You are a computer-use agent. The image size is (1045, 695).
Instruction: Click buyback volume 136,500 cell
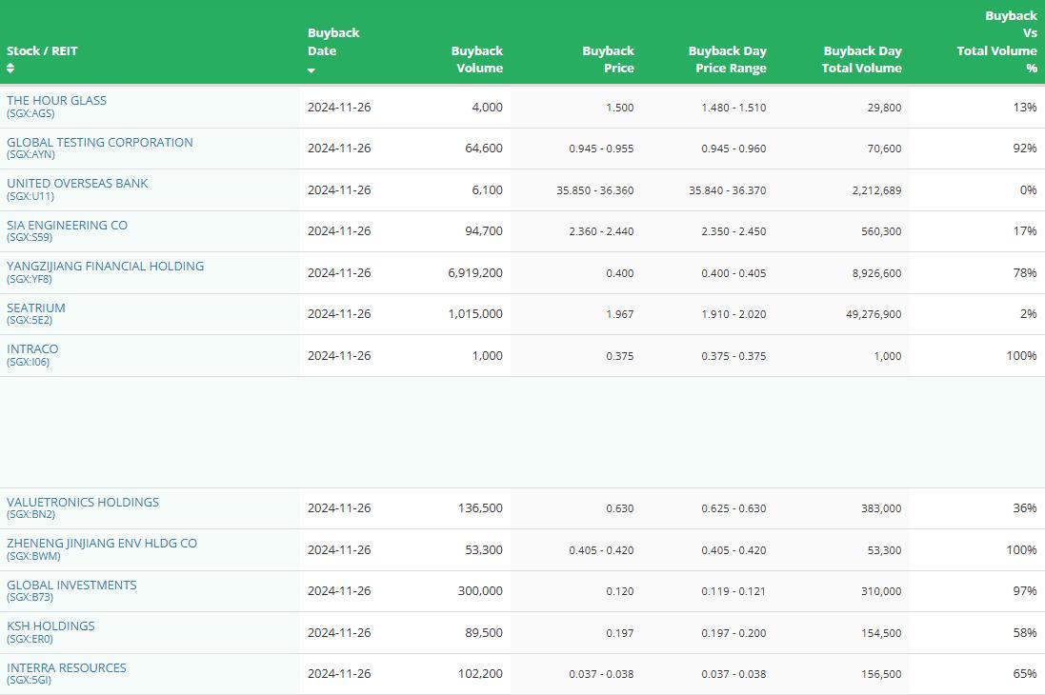[480, 507]
